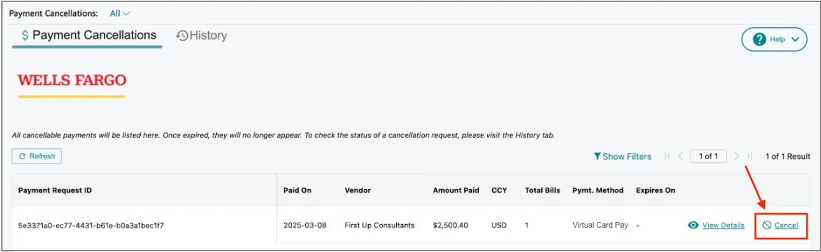Click the Pymt. Method column header
The image size is (821, 252).
(598, 190)
